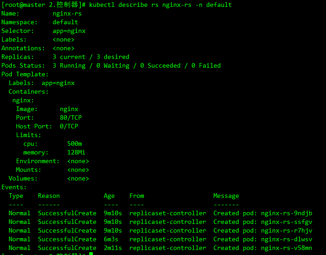
Task: Click the Events Message column header
Action: point(226,196)
